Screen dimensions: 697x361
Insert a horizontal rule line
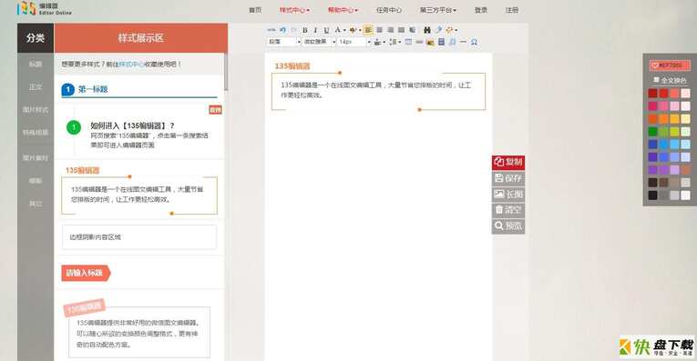pyautogui.click(x=463, y=42)
